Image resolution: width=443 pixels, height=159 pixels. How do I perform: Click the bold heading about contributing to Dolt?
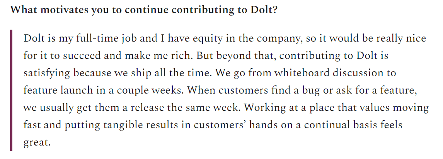tap(144, 10)
